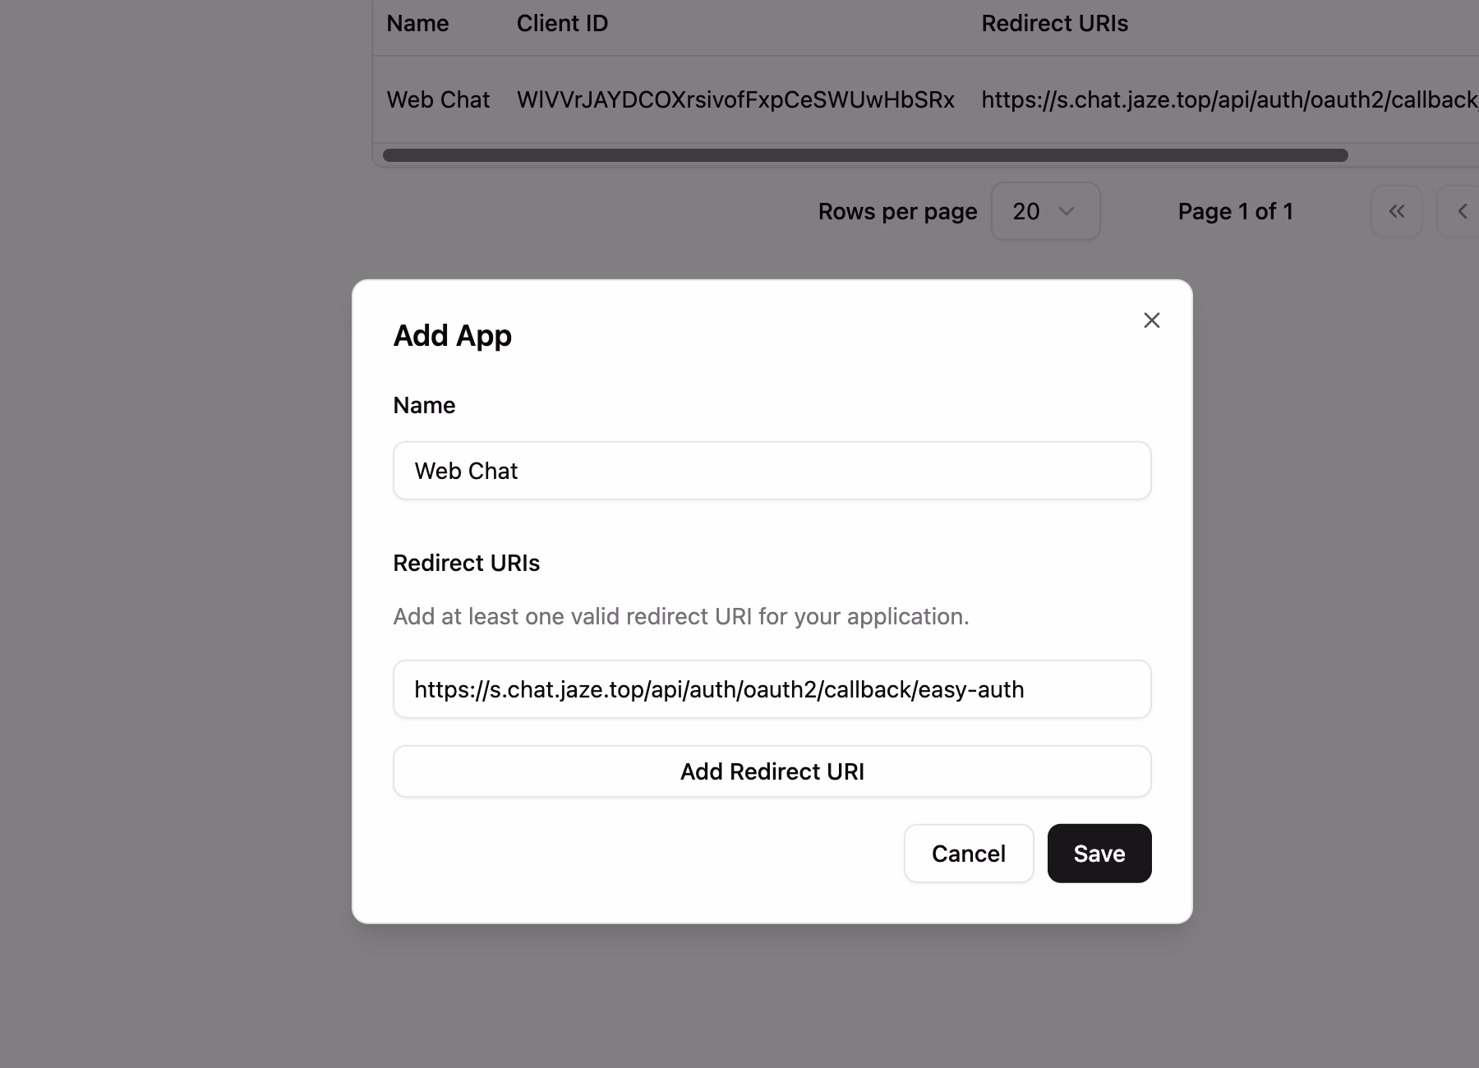Screen dimensions: 1479x1068
Task: Open the Rows per page dropdown
Action: pos(1044,211)
